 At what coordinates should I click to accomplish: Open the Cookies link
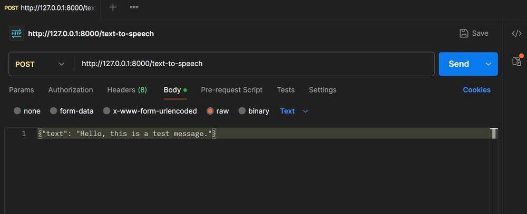(x=476, y=90)
